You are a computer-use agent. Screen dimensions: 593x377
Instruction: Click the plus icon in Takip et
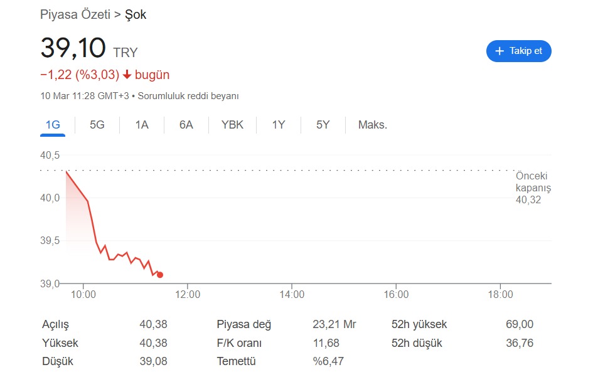point(500,51)
